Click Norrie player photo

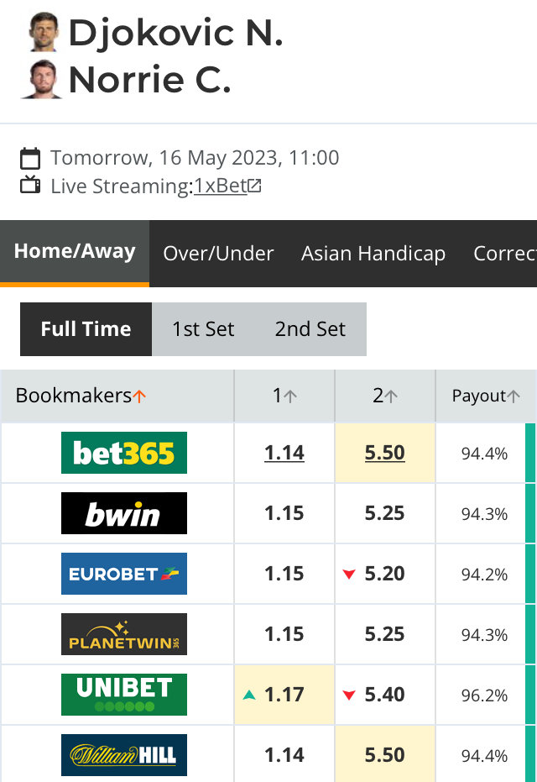42,80
